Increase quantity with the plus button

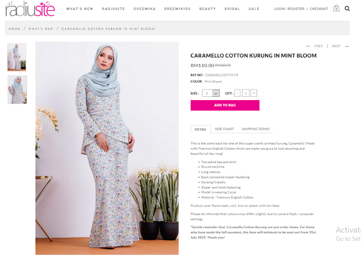pos(254,93)
